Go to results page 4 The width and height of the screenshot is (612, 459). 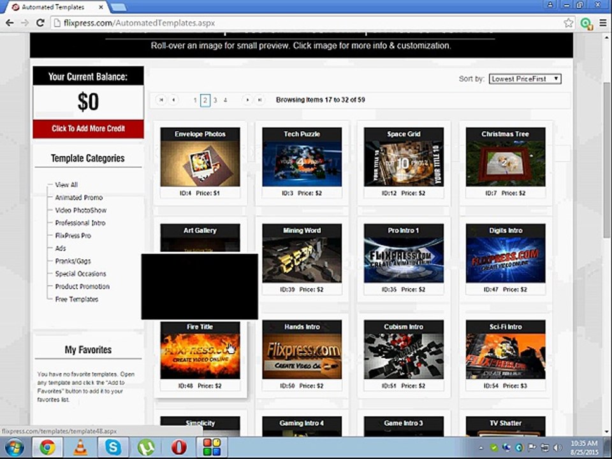click(225, 100)
